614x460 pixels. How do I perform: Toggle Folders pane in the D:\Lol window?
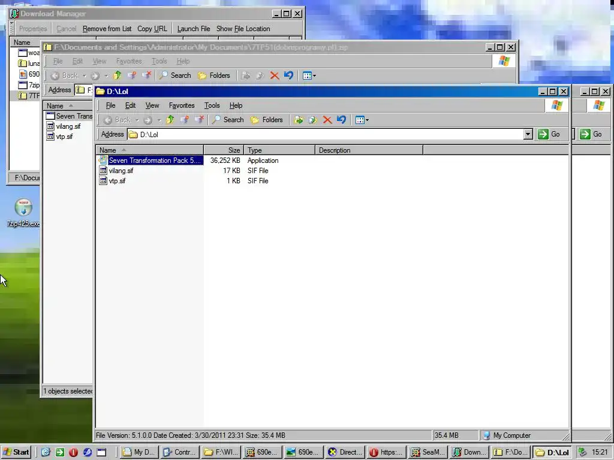pos(267,120)
